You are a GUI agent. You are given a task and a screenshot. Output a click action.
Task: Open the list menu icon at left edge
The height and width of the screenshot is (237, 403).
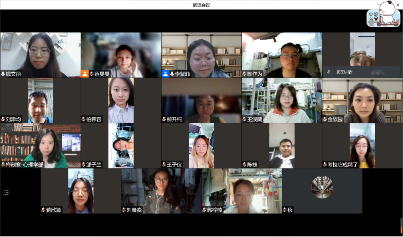click(x=6, y=193)
